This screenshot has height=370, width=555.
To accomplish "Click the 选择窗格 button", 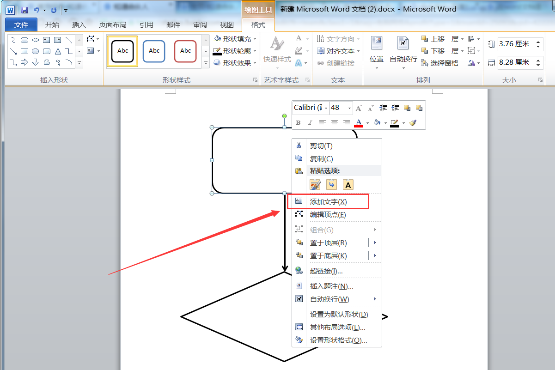I will (x=440, y=63).
